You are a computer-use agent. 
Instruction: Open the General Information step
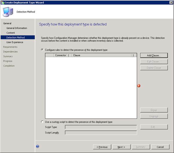17,28
